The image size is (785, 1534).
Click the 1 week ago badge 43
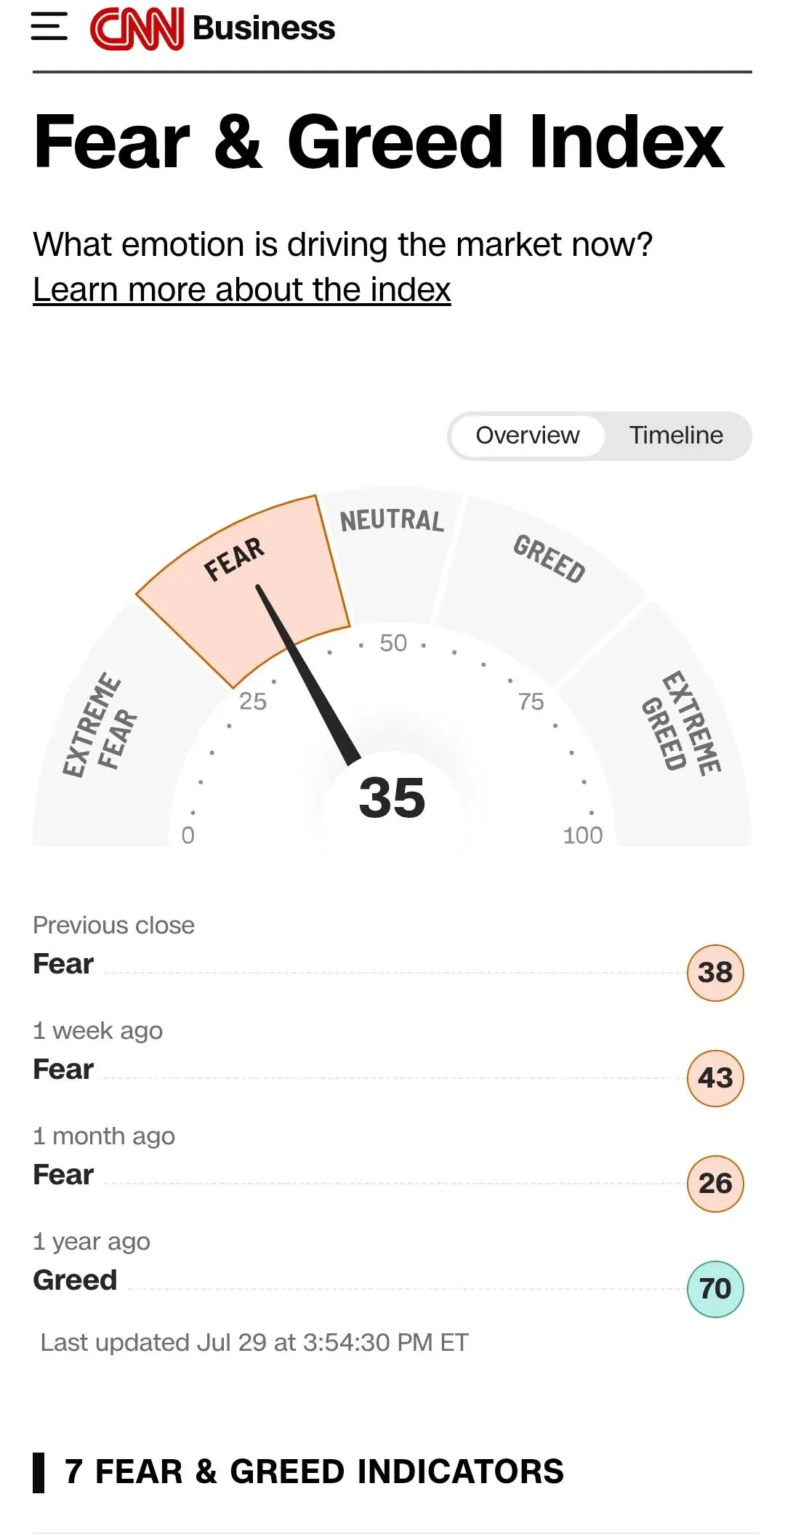point(715,1078)
